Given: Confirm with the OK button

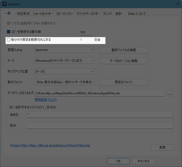Looking at the screenshot, I should (x=118, y=161).
